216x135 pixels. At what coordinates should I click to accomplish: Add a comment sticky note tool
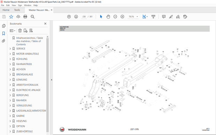[x=164, y=17]
